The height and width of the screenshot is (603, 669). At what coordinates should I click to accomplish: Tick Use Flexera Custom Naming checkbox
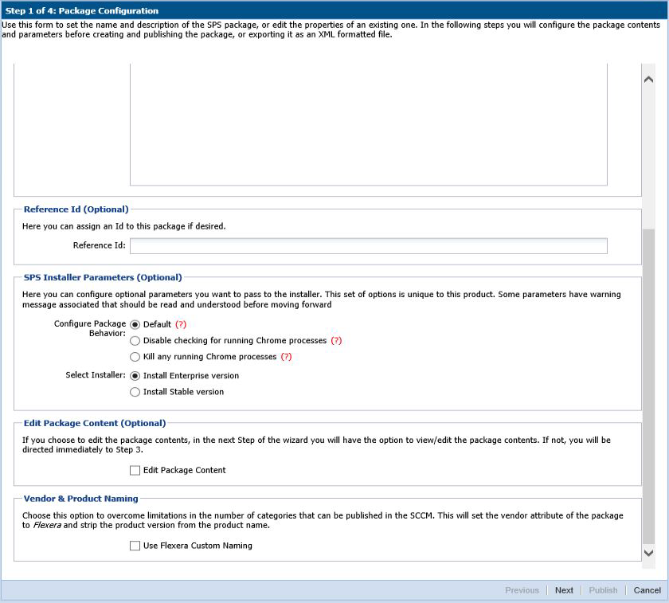135,546
